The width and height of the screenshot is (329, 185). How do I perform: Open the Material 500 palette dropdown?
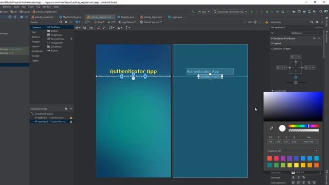(x=293, y=151)
